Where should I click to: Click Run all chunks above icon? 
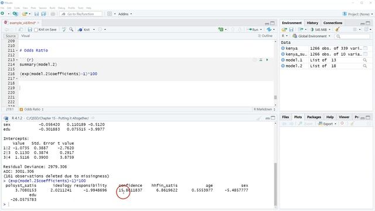[x=261, y=60]
